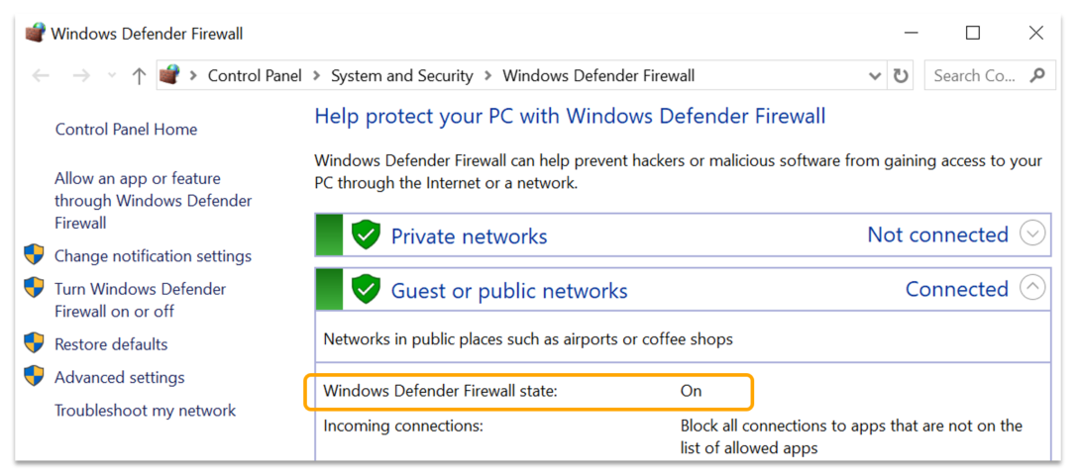Viewport: 1078px width, 474px height.
Task: Open Control Panel Home link
Action: (x=126, y=130)
